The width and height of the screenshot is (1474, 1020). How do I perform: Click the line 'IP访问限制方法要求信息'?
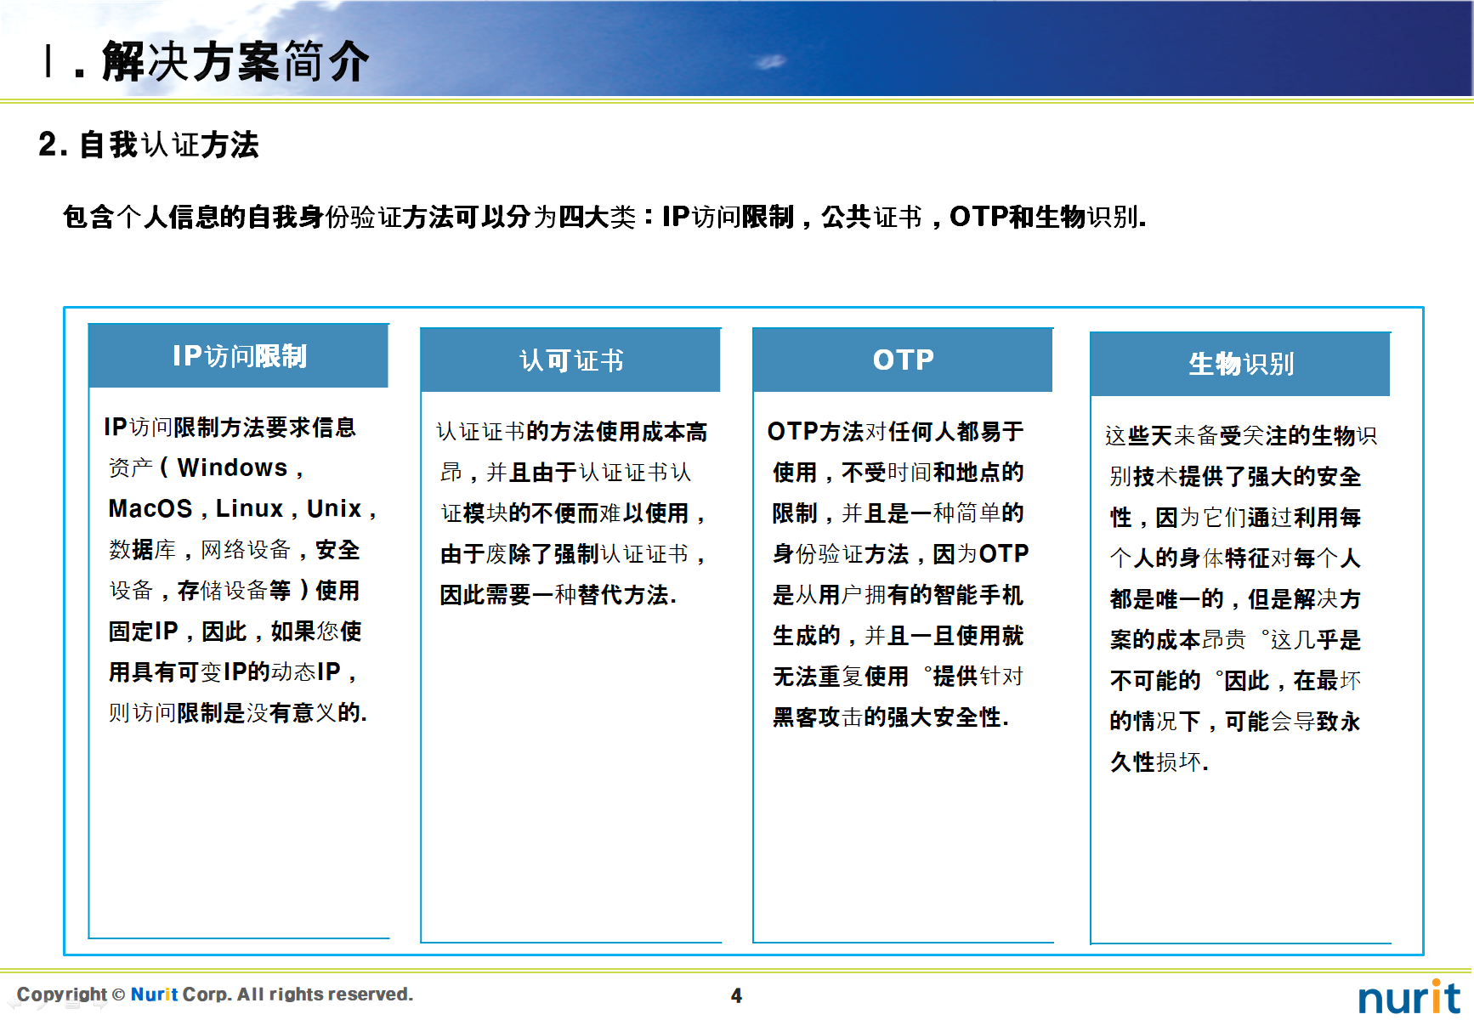pos(230,427)
